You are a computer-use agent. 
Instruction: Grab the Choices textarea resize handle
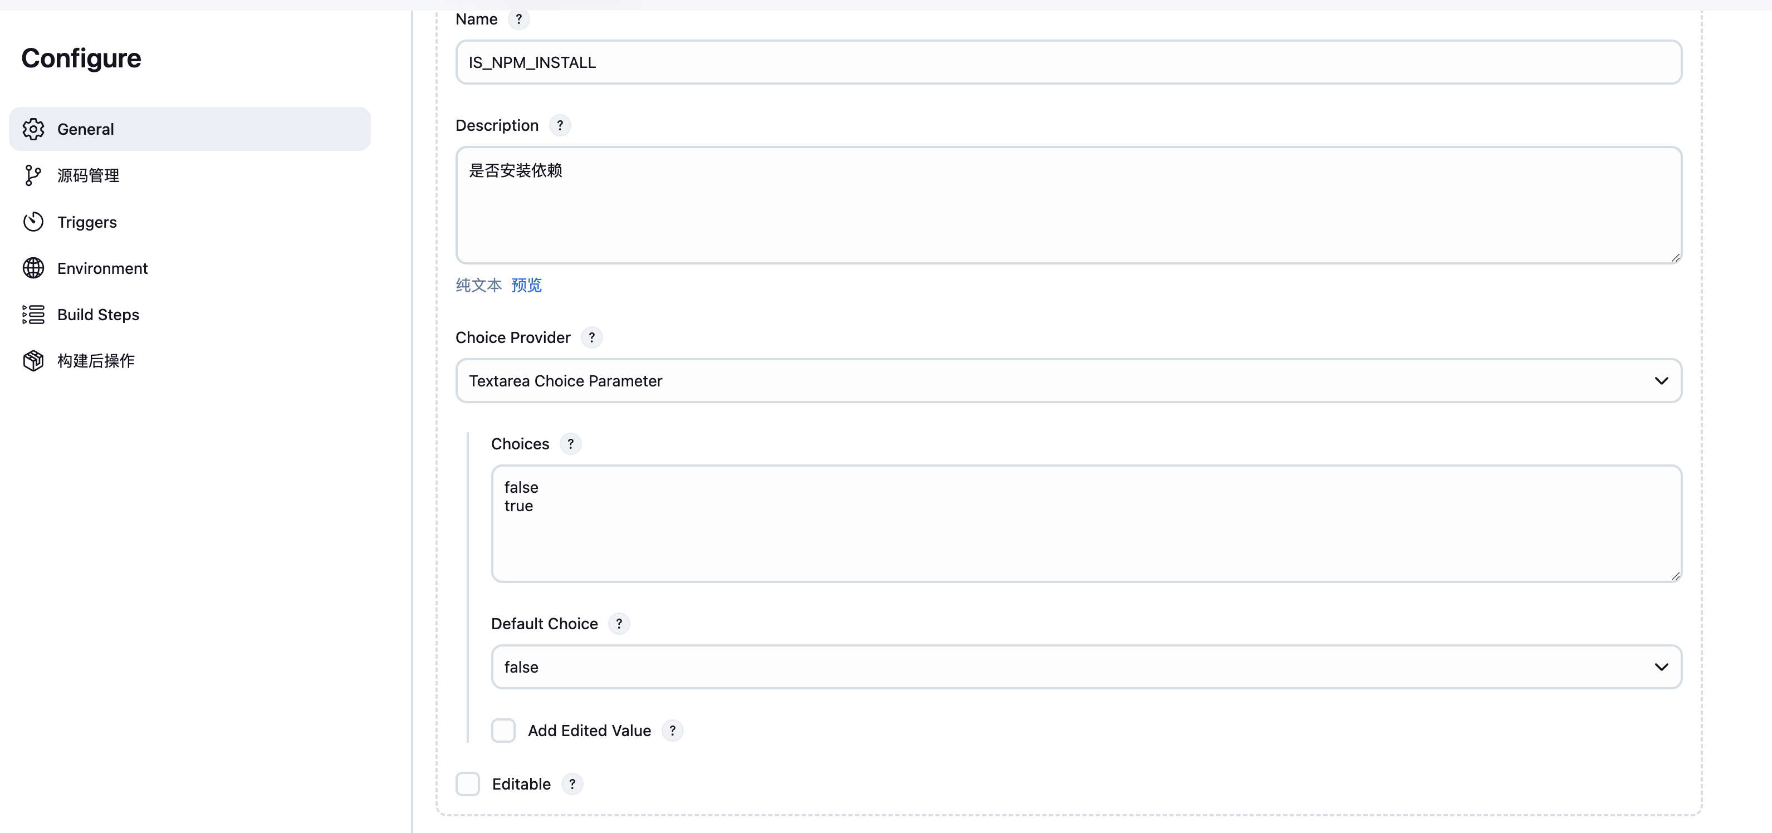(1675, 576)
